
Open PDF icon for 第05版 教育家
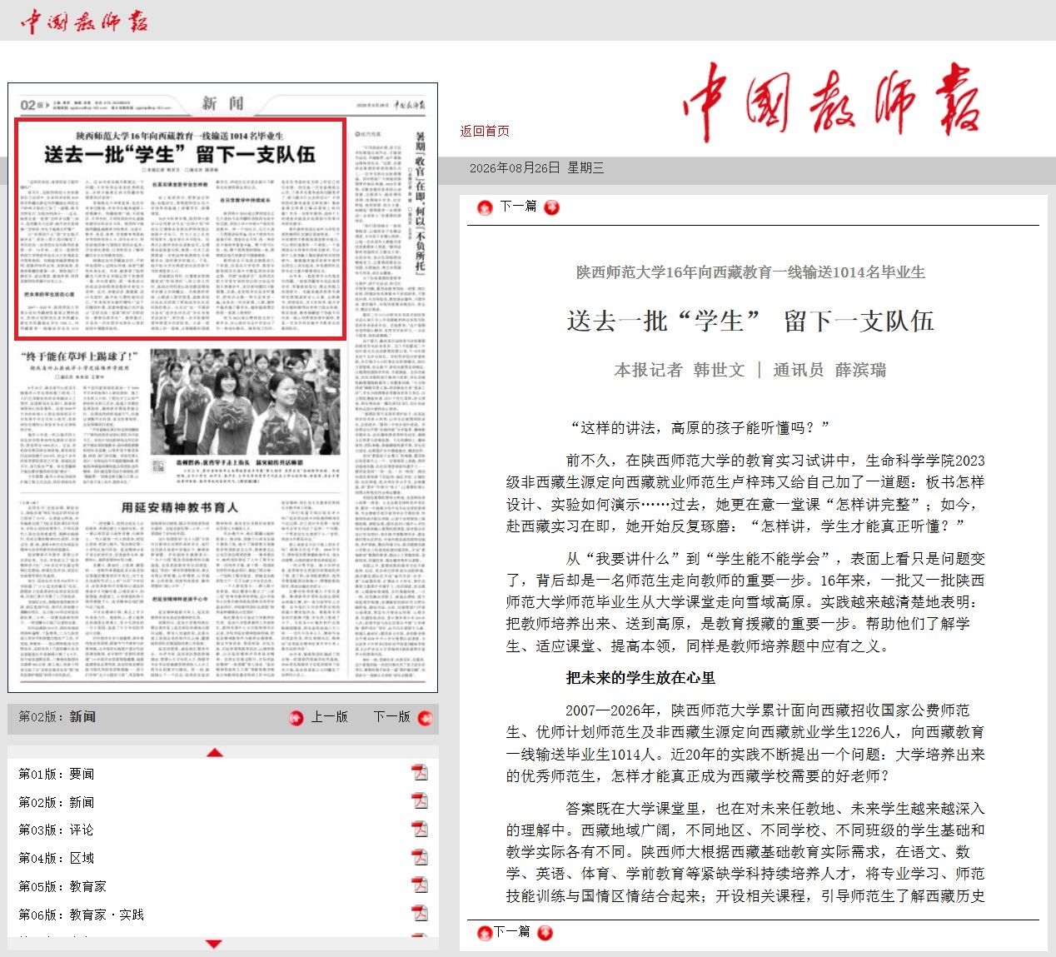[420, 885]
